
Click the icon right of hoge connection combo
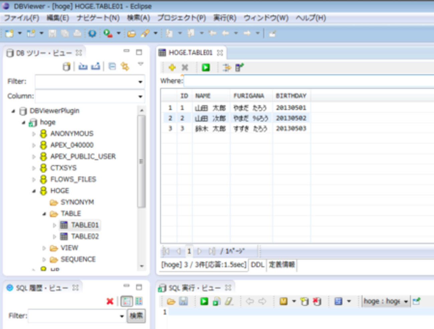coord(416,301)
